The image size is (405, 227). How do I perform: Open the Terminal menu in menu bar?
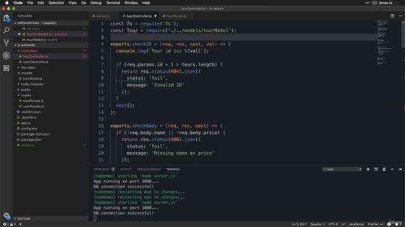113,3
